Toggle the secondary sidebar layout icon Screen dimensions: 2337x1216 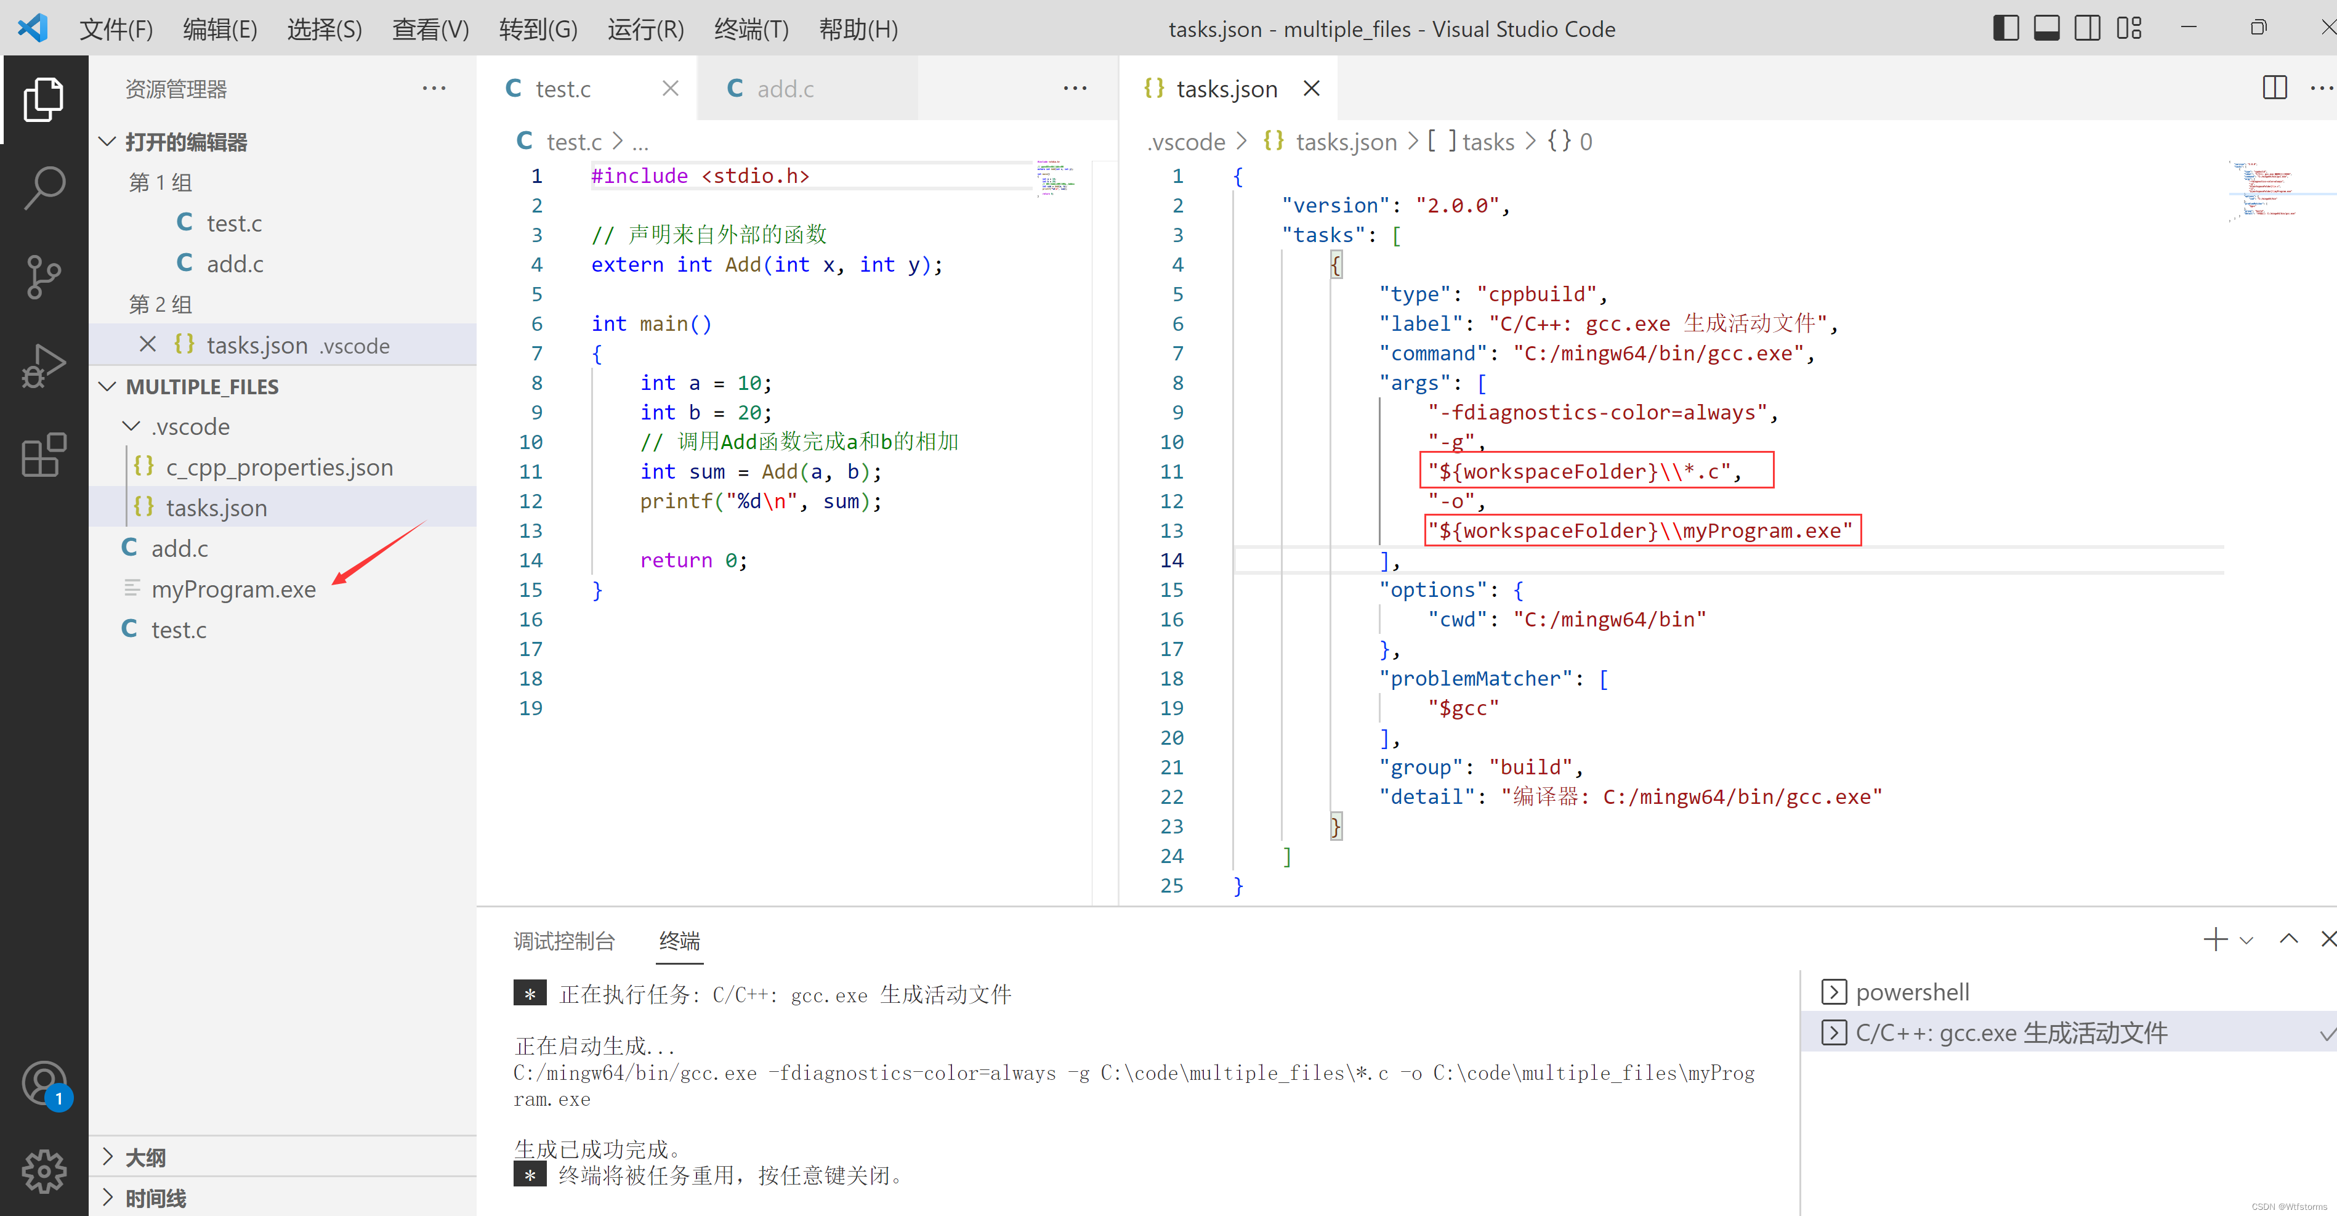click(x=2086, y=28)
